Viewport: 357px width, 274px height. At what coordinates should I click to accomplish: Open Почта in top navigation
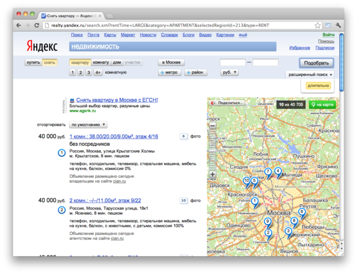tap(93, 35)
